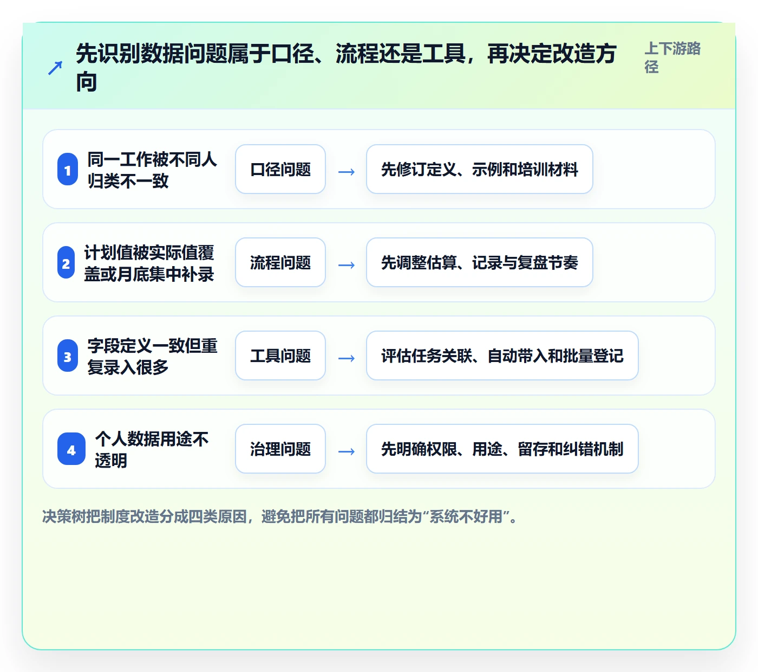Select the step 3 number badge
Viewport: 758px width, 672px height.
(68, 356)
